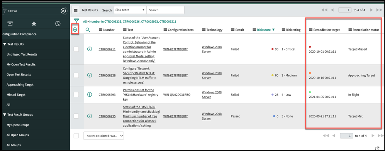
Task: Open configuration item WIN-QU02D031RBQ link
Action: coord(176,94)
